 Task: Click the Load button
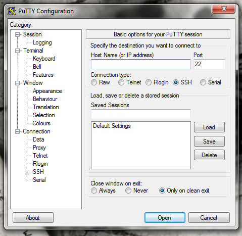pyautogui.click(x=209, y=127)
